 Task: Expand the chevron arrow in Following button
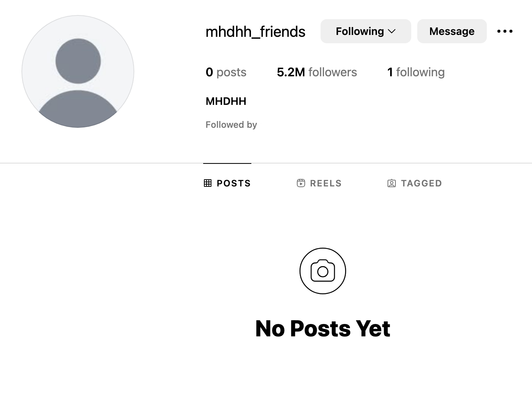click(x=392, y=31)
